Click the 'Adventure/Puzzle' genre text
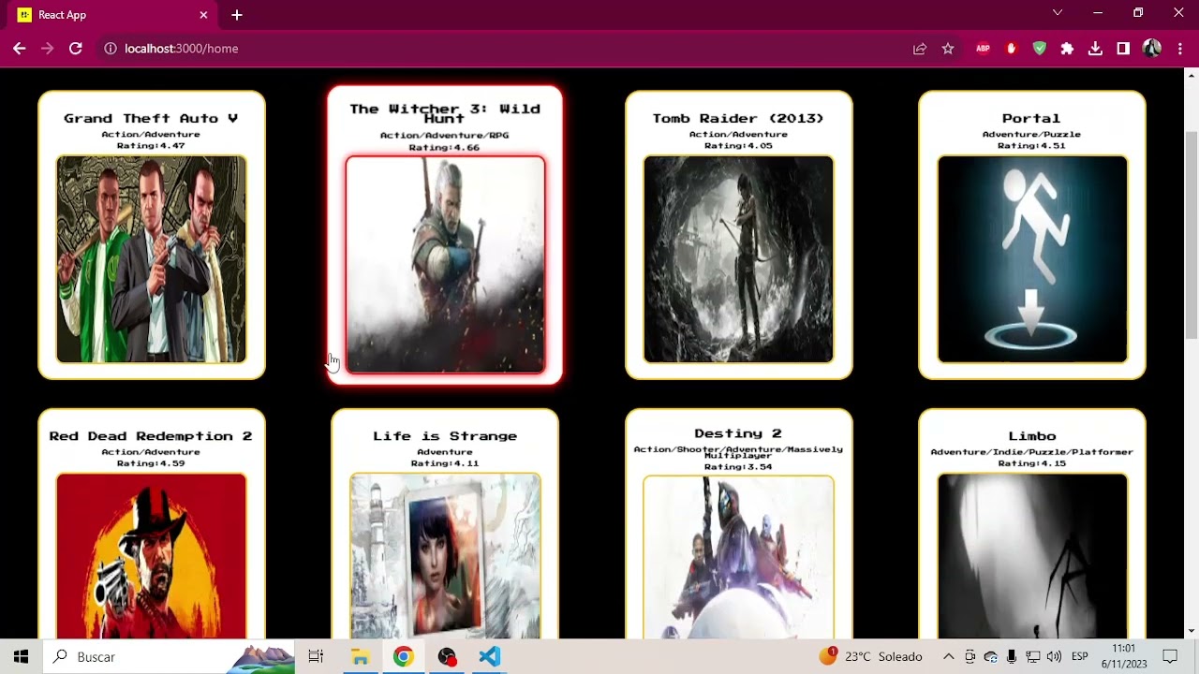Image resolution: width=1199 pixels, height=674 pixels. (x=1031, y=135)
